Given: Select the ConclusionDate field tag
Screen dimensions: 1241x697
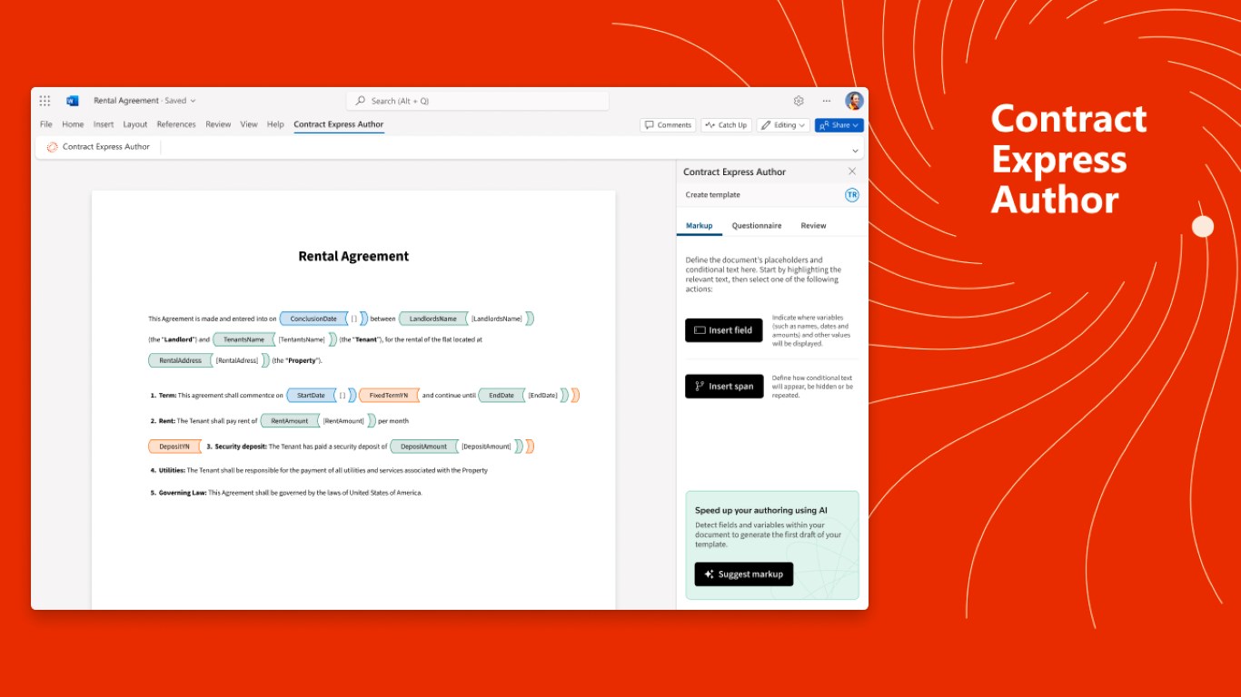Looking at the screenshot, I should tap(313, 319).
